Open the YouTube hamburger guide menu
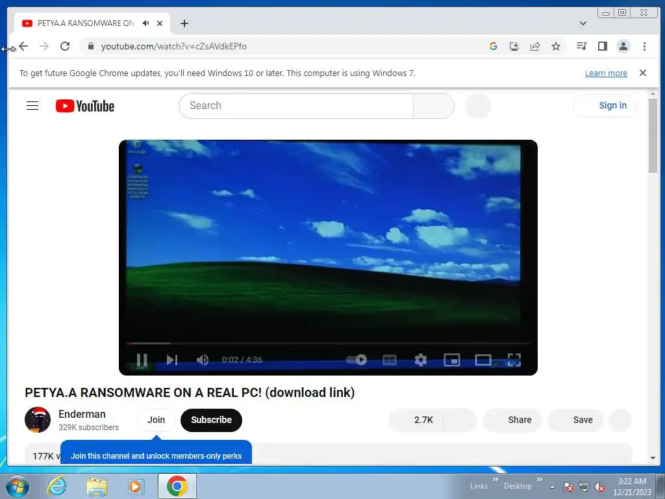The width and height of the screenshot is (665, 499). pyautogui.click(x=32, y=106)
